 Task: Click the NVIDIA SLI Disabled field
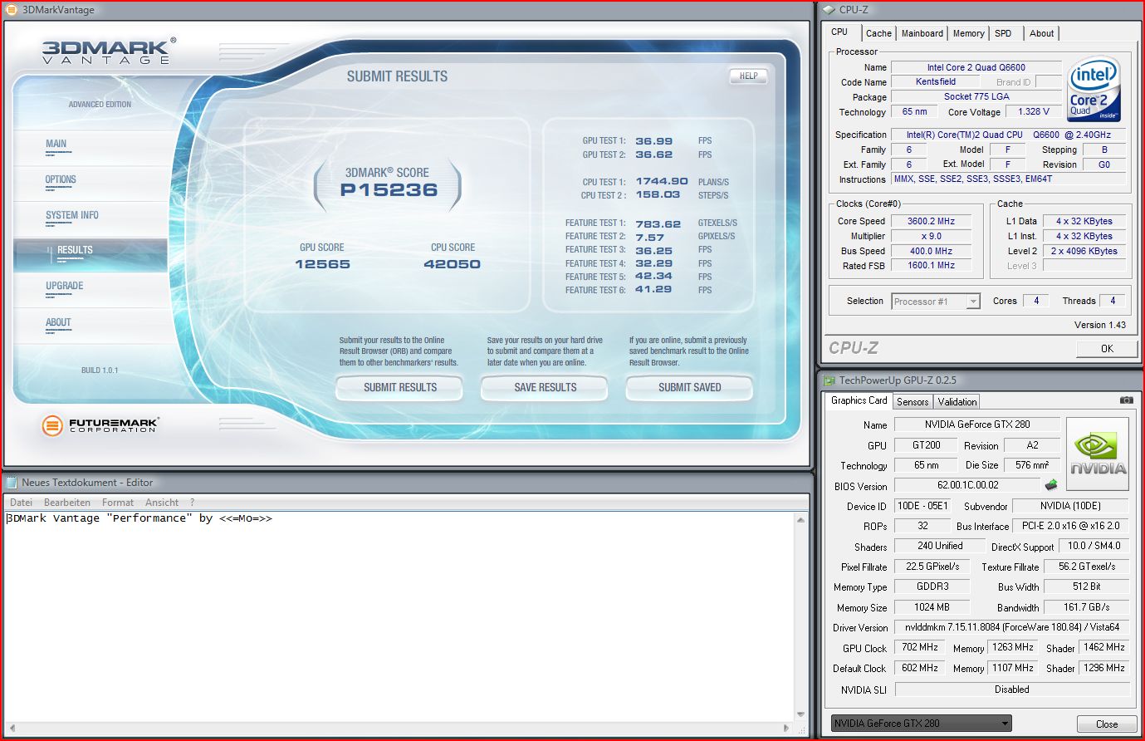pos(1012,689)
